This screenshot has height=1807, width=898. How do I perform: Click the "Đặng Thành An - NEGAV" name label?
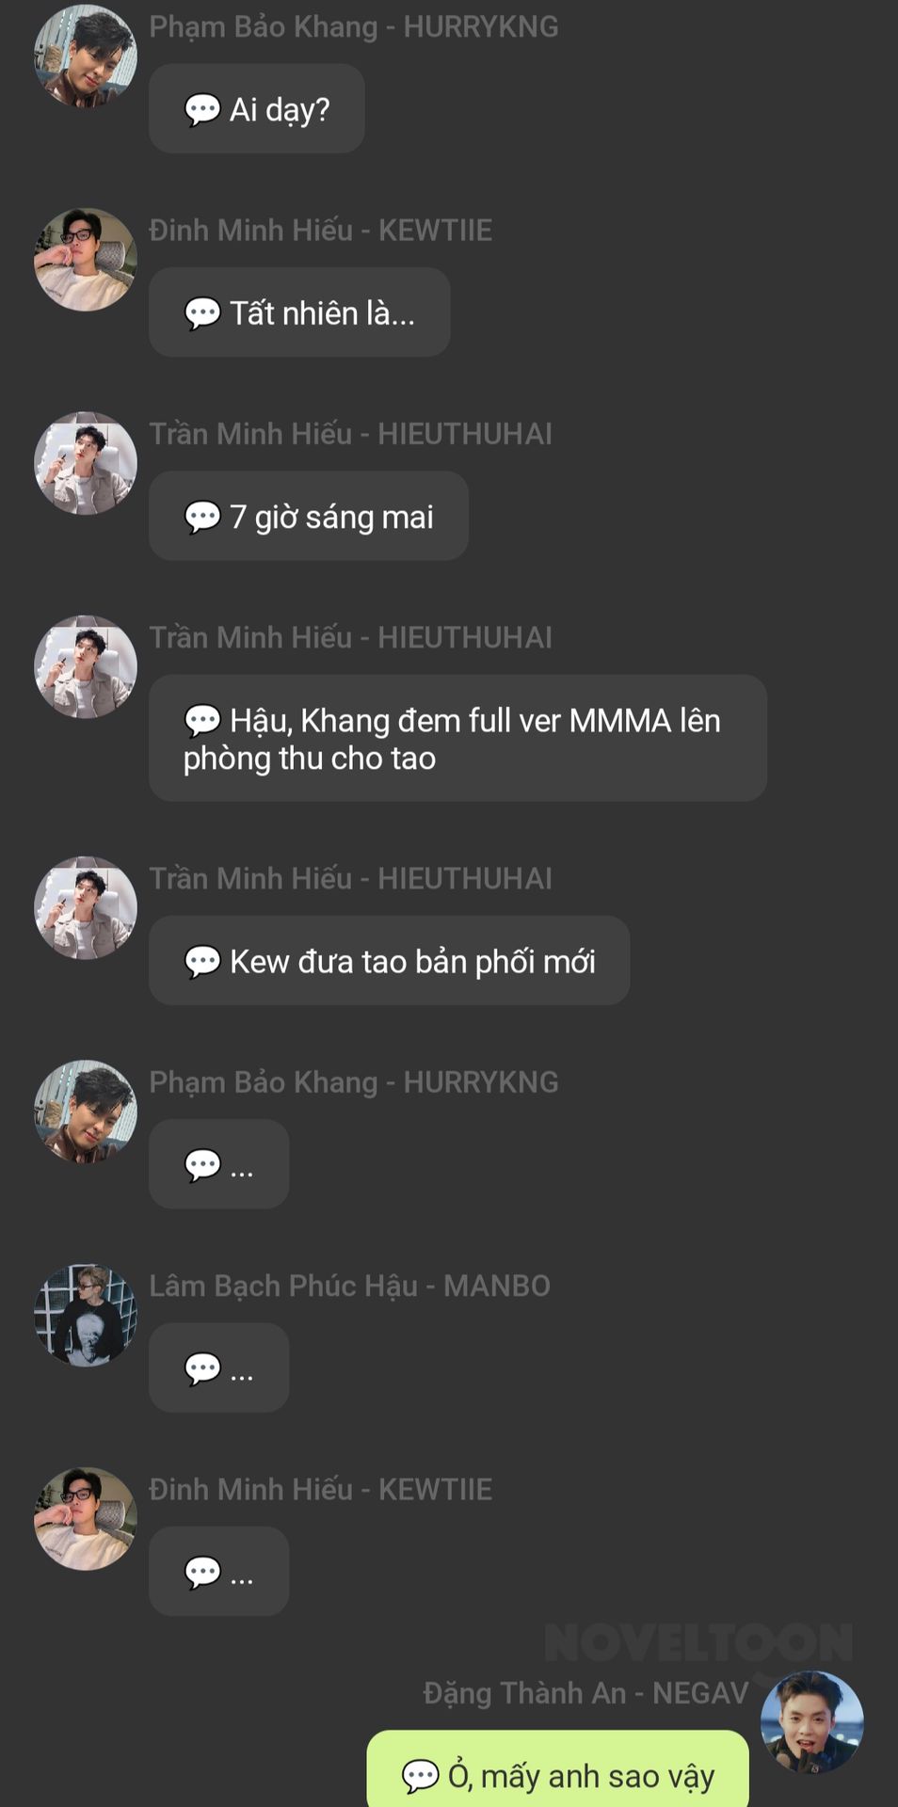[x=585, y=1693]
